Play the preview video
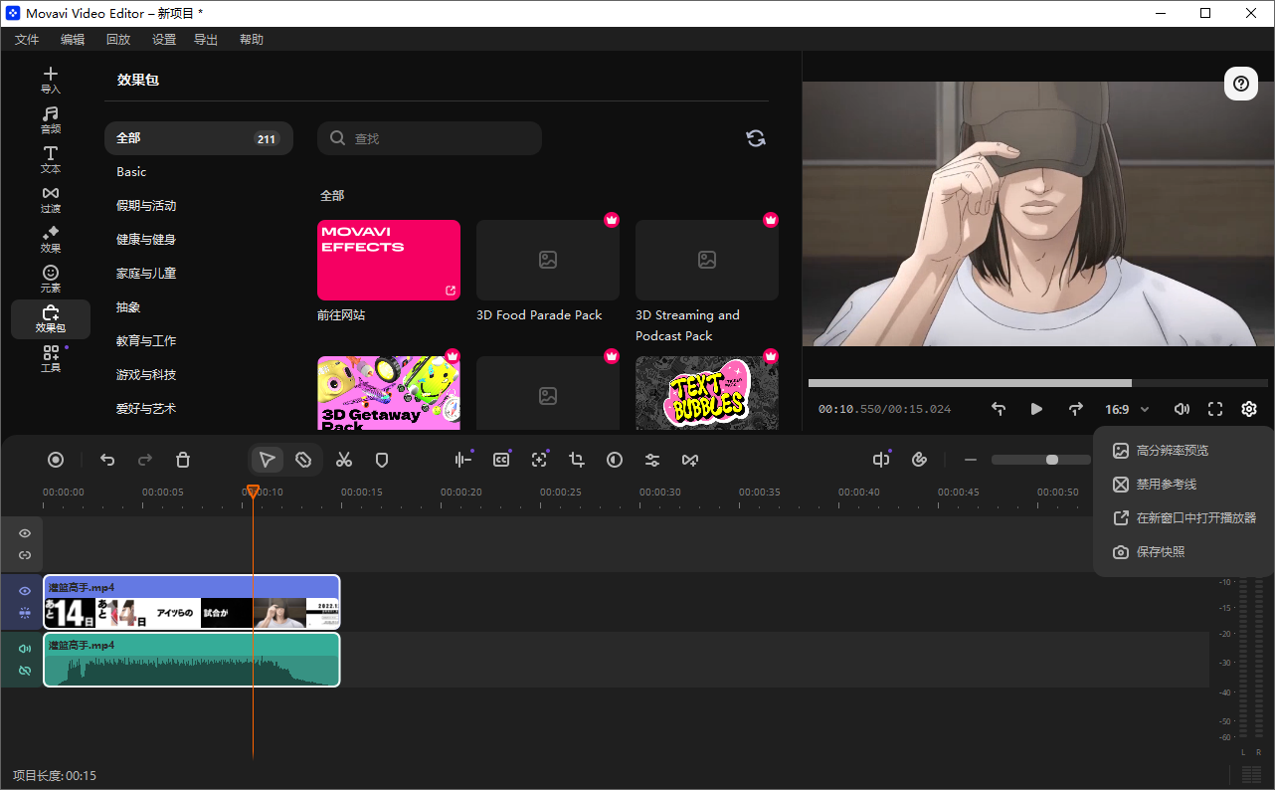 [x=1036, y=409]
